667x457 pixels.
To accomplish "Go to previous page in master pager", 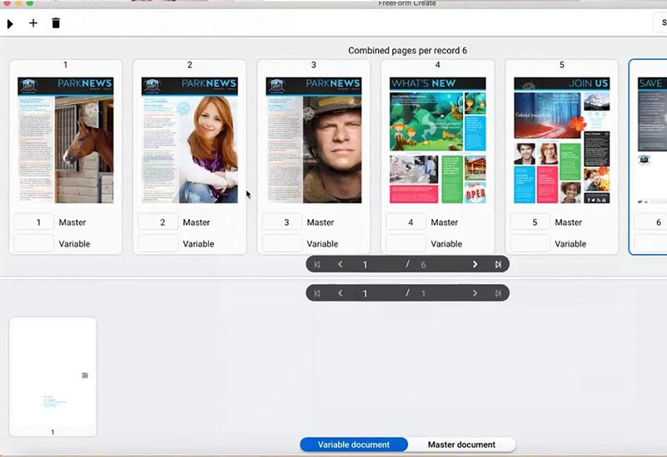I will 340,264.
